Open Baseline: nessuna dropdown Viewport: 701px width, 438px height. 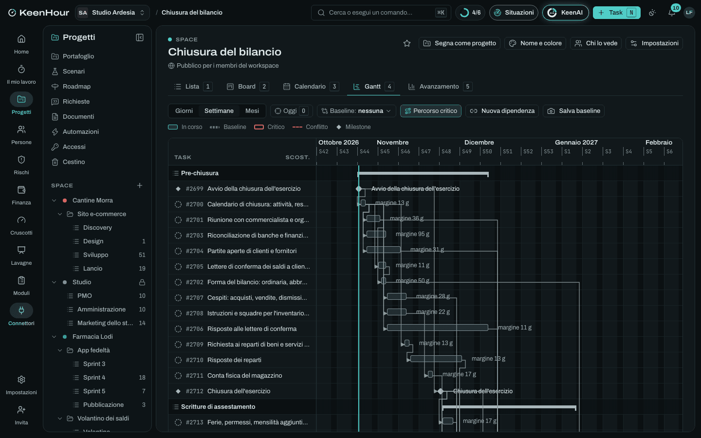pos(356,111)
